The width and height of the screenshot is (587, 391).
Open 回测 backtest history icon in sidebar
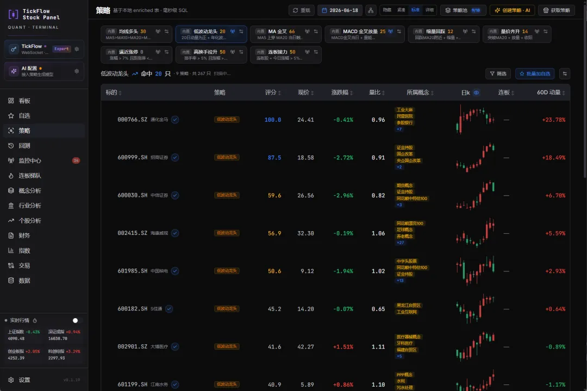11,146
